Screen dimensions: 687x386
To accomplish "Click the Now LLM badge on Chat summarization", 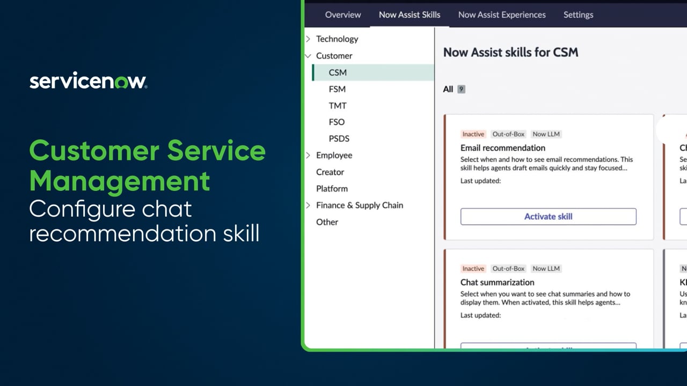I will point(546,268).
